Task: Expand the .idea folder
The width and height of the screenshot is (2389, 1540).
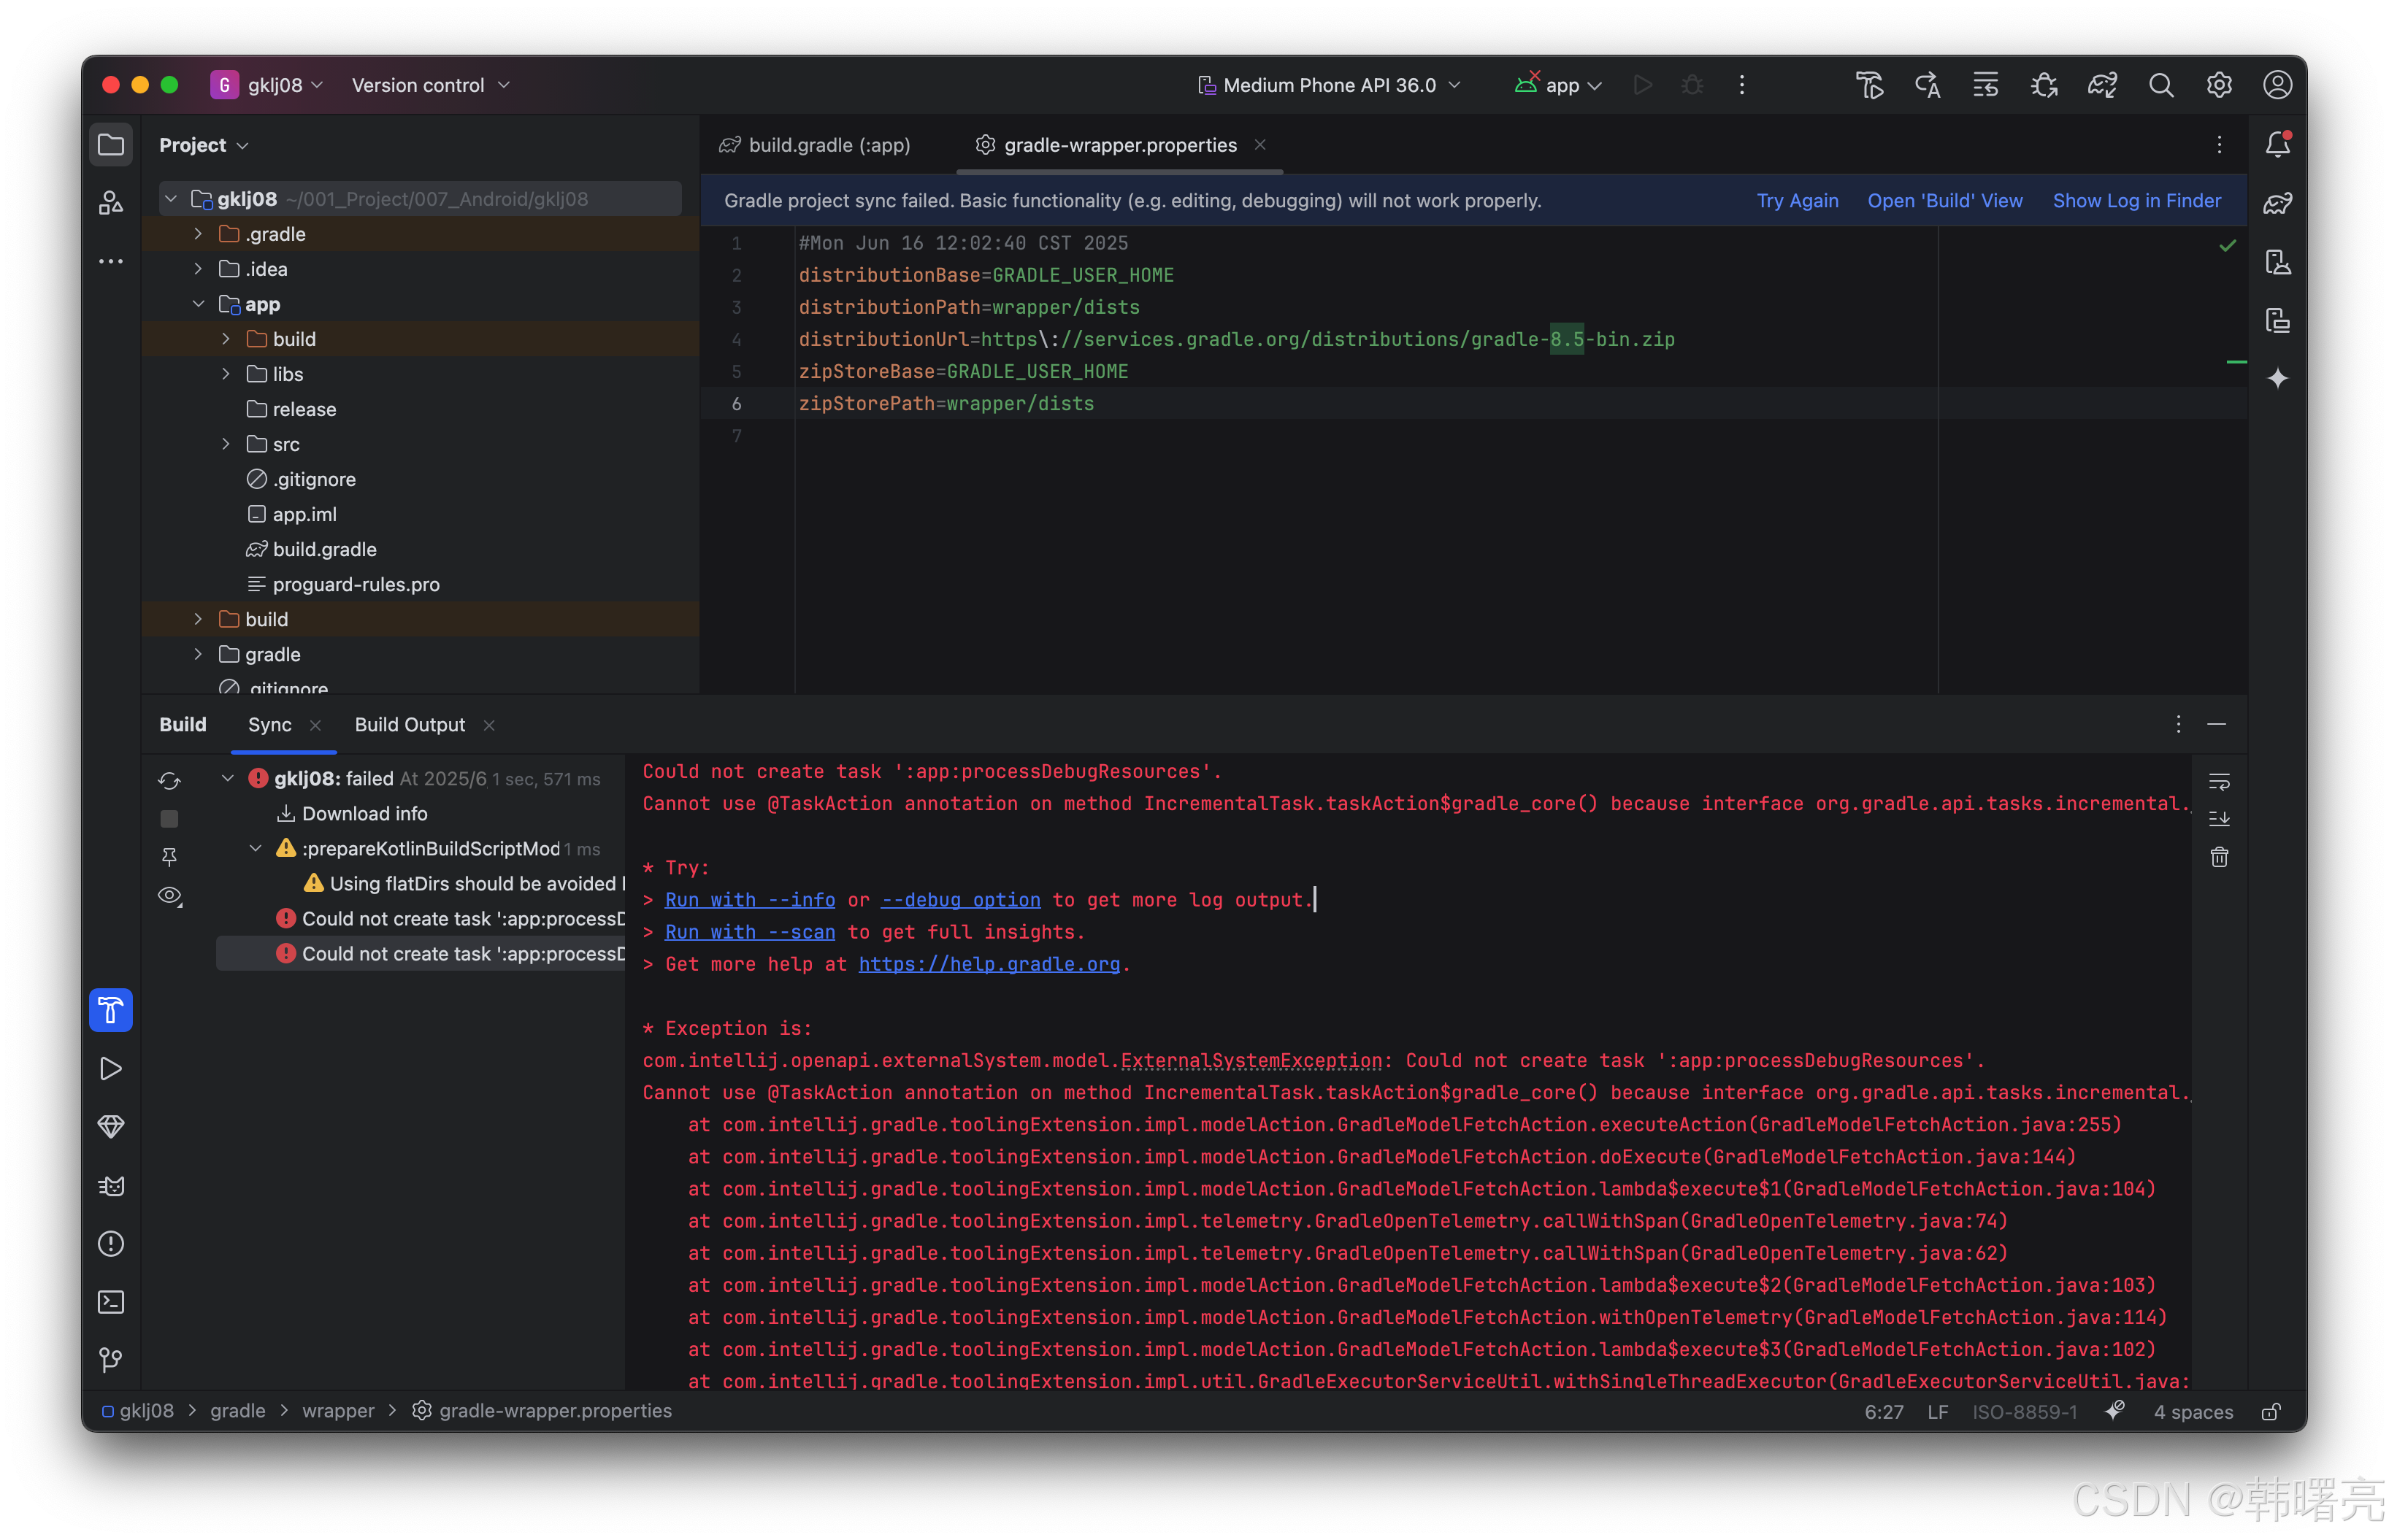Action: (x=198, y=269)
